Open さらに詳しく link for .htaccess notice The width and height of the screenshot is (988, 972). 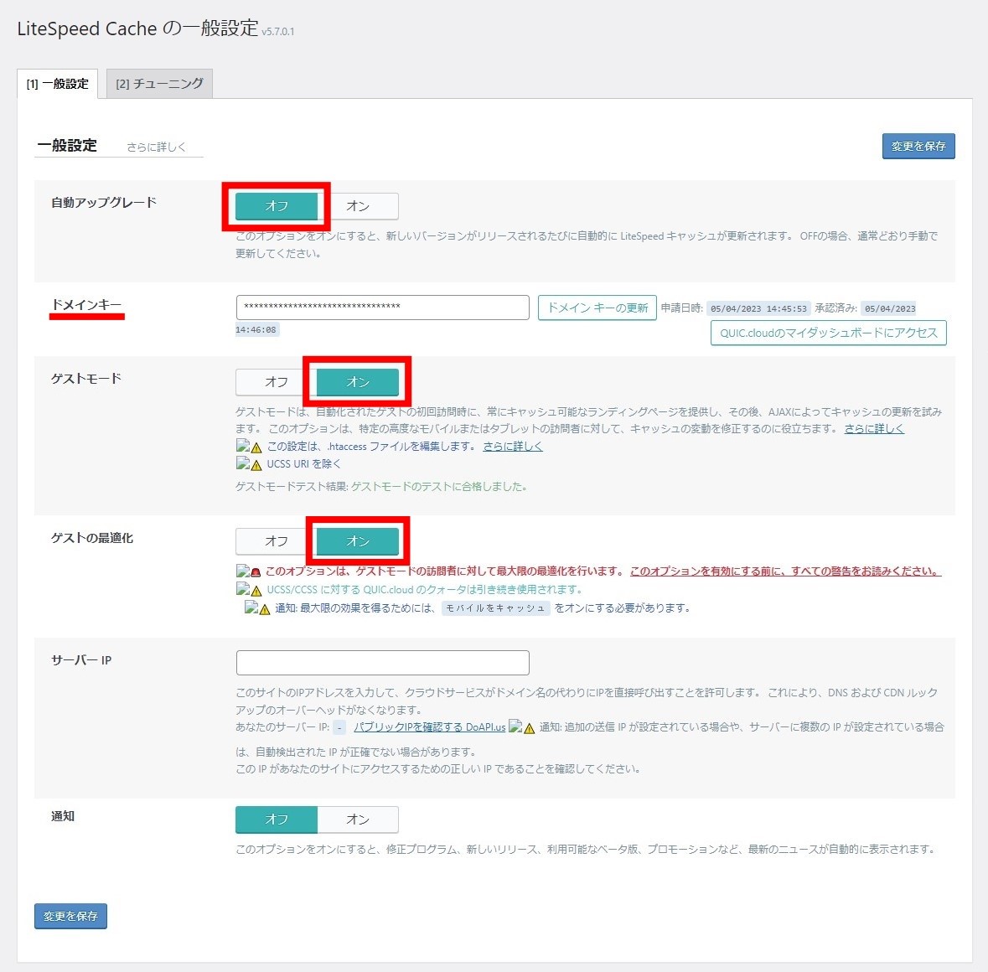512,446
